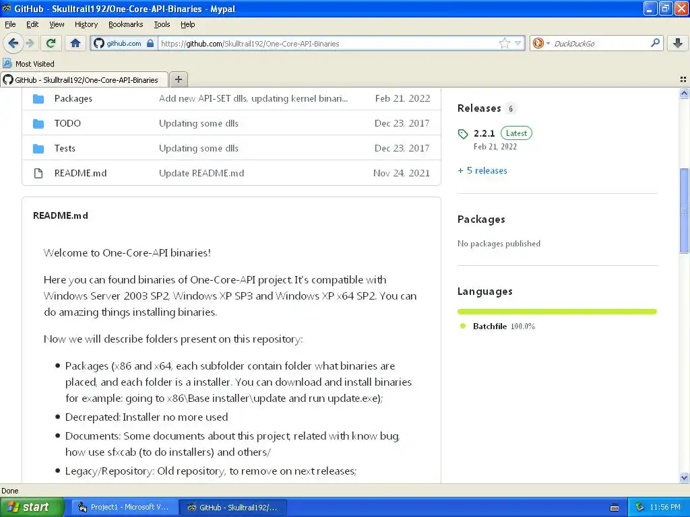Open the Tests folder link
This screenshot has height=517, width=690.
tap(65, 148)
